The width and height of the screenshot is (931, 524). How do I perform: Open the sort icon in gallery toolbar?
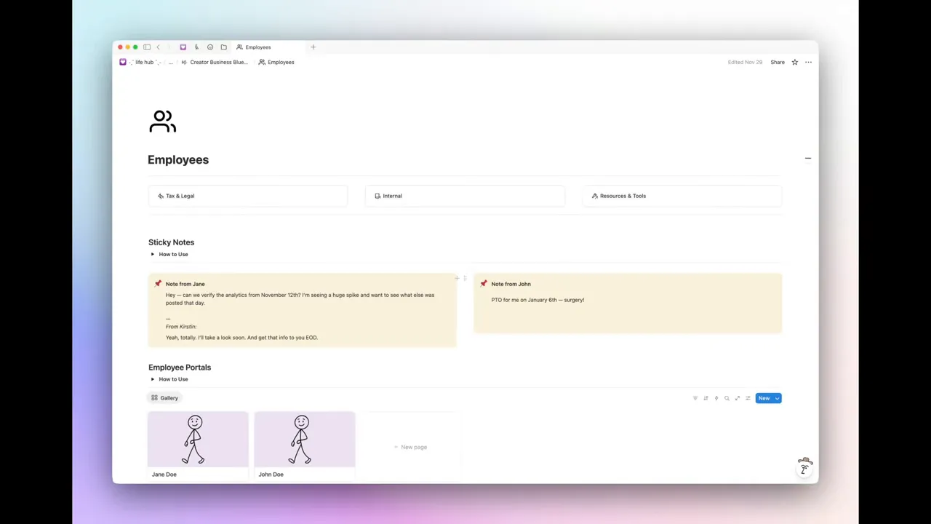[x=706, y=398]
